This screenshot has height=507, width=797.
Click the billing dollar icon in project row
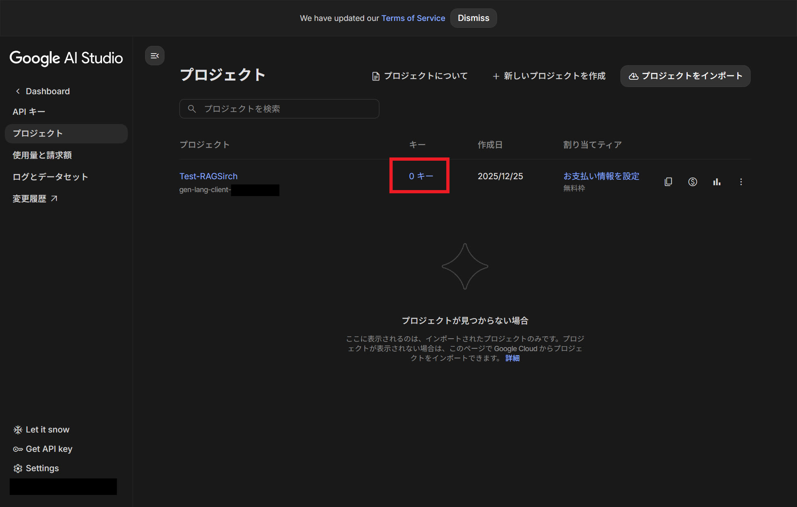[x=692, y=182]
